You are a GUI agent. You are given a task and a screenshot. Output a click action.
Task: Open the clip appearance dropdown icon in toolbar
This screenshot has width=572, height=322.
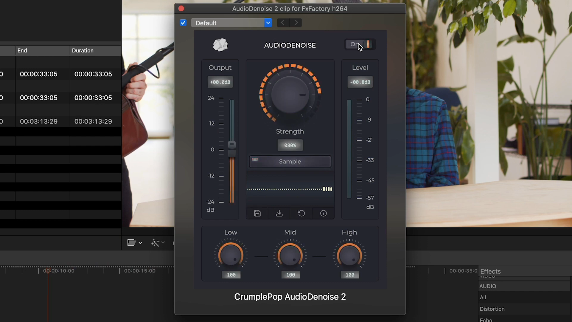tap(135, 243)
